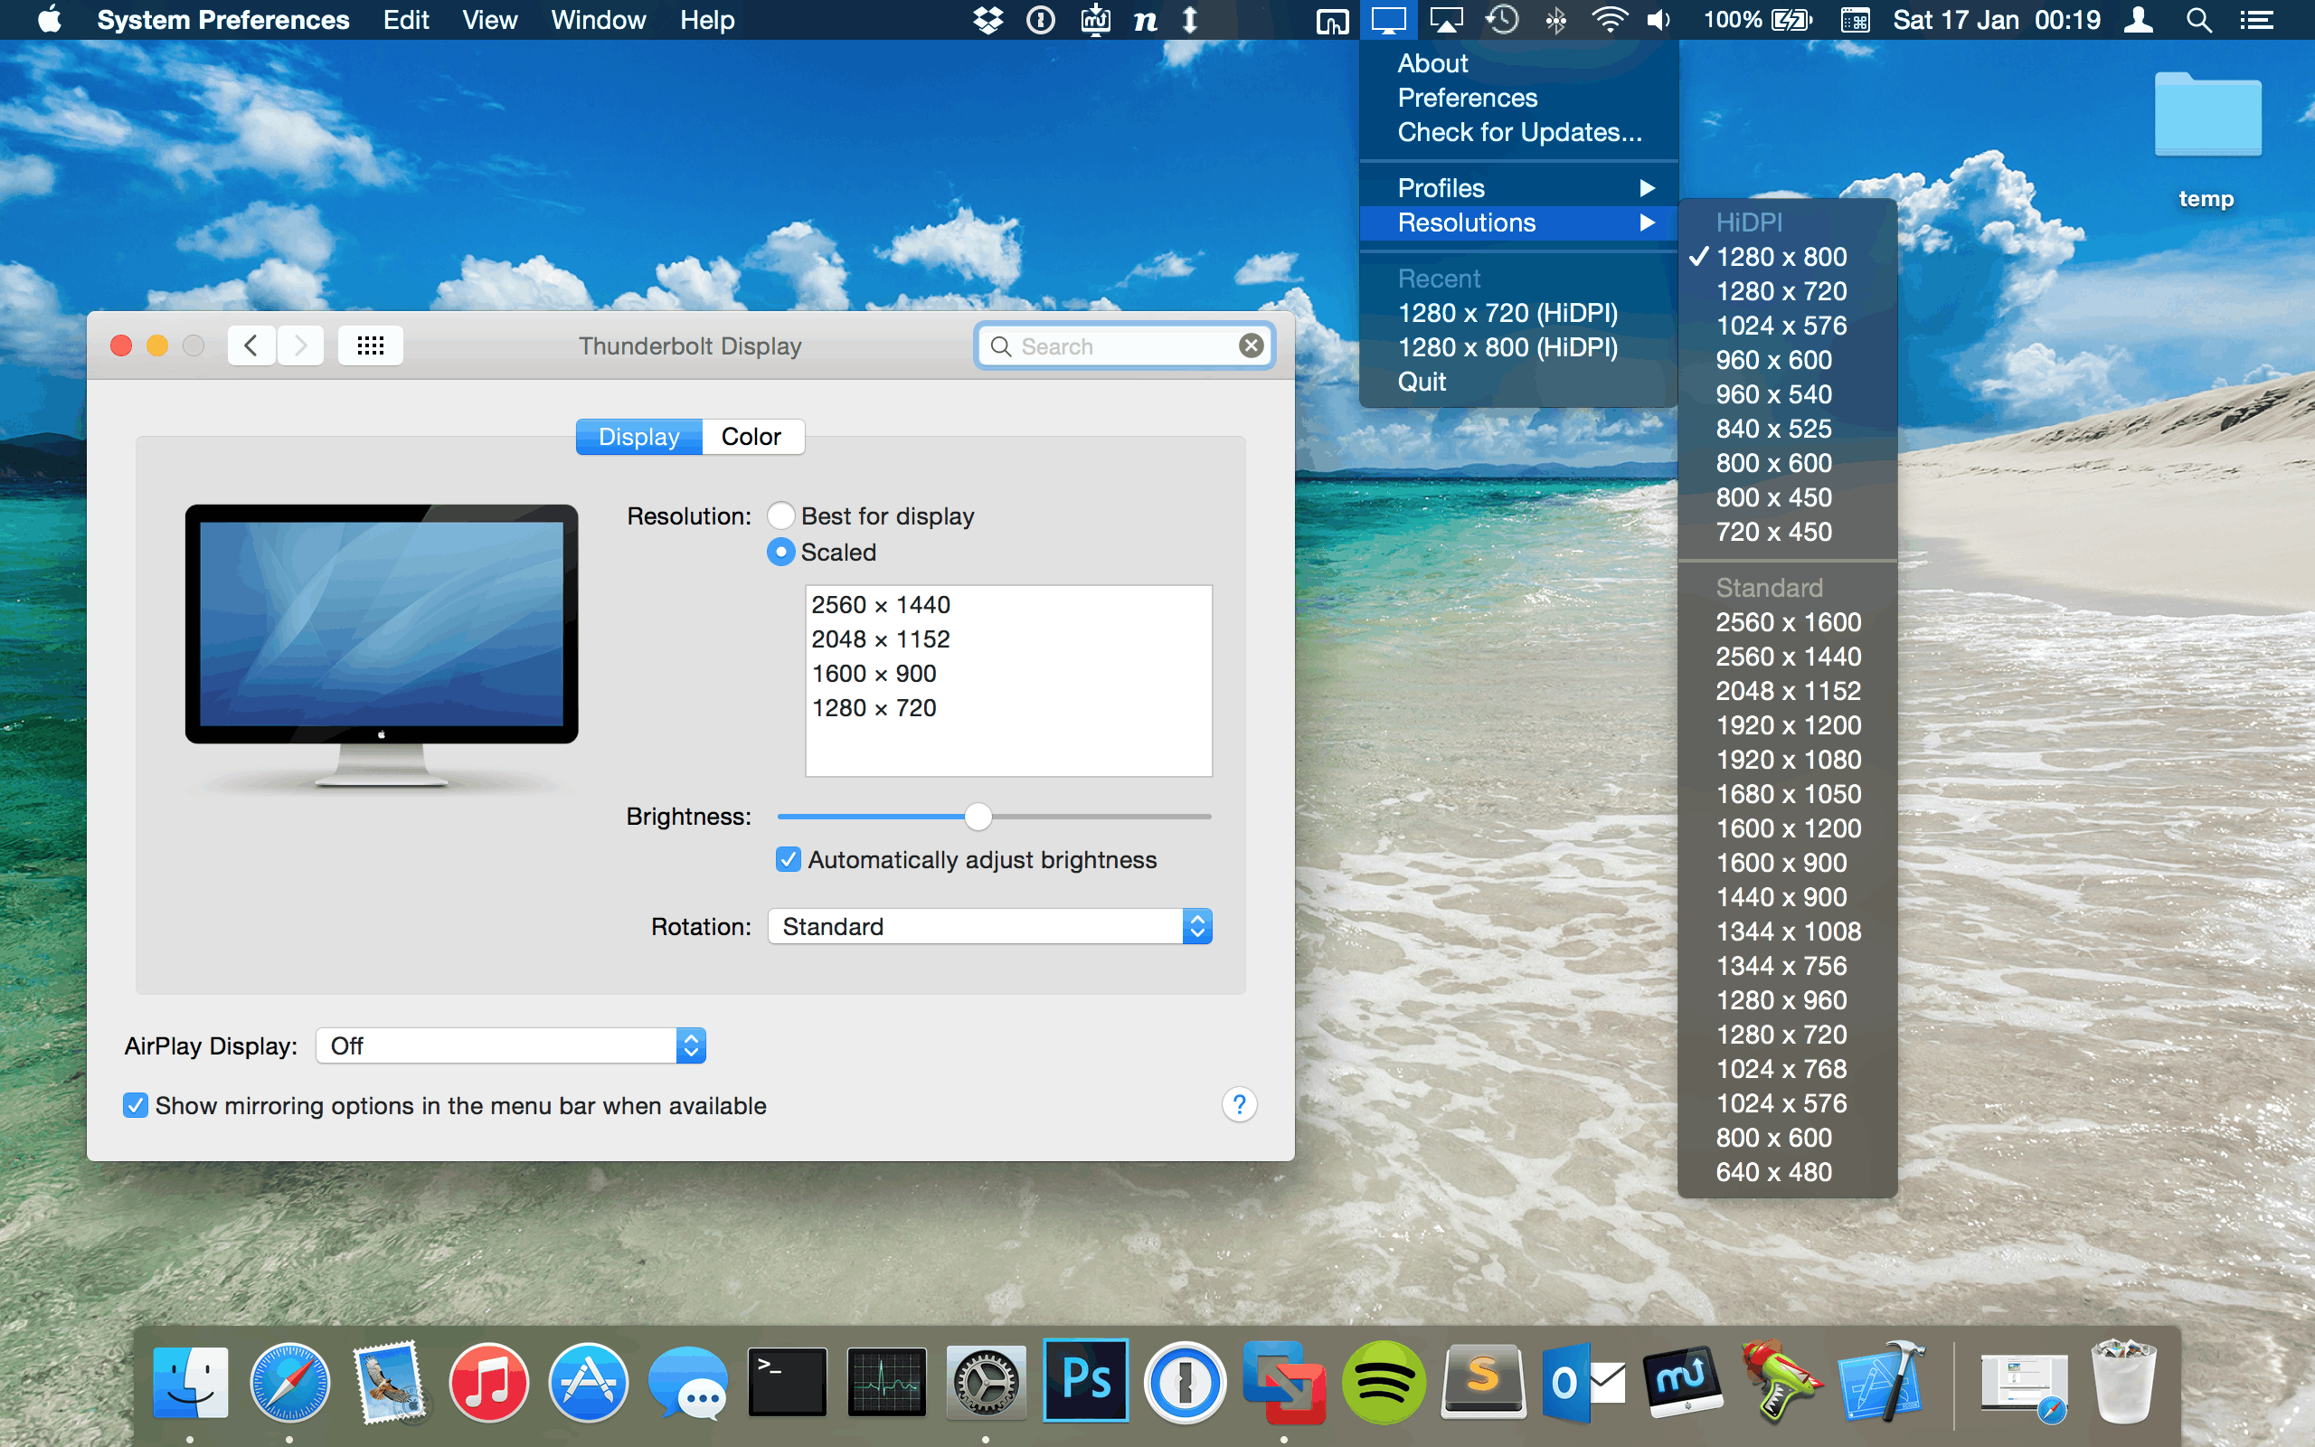Launch Spotify from the Dock

click(x=1384, y=1383)
